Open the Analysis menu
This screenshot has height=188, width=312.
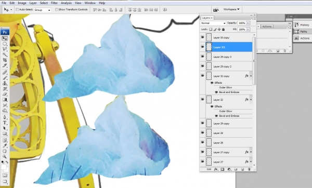[66, 3]
